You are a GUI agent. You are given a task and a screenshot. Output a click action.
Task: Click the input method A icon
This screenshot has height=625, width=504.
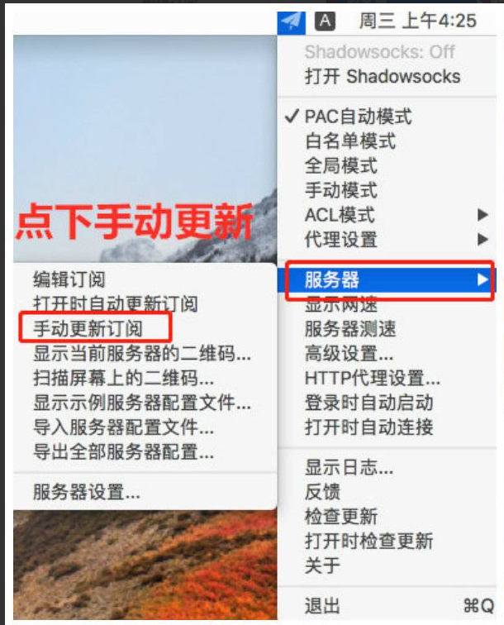click(x=325, y=21)
